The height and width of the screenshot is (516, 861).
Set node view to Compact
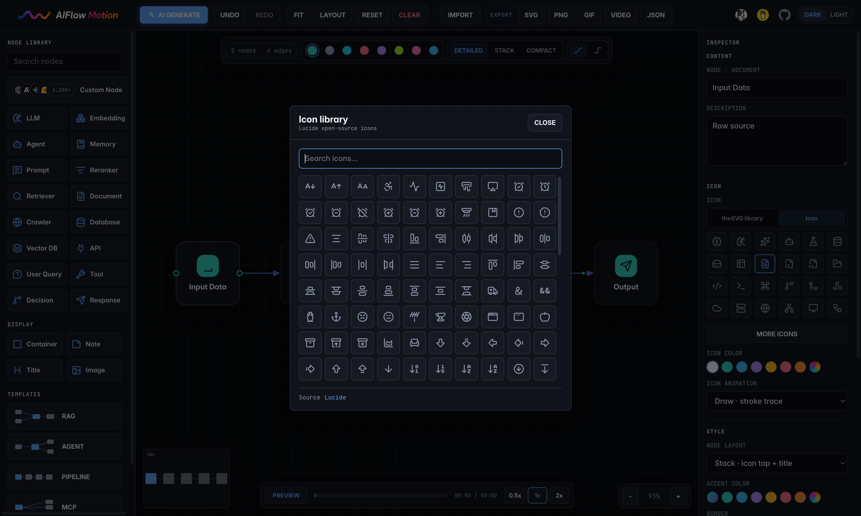coord(541,50)
